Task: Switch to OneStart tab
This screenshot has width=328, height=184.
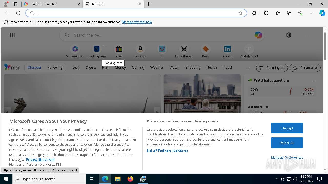Action: click(52, 4)
